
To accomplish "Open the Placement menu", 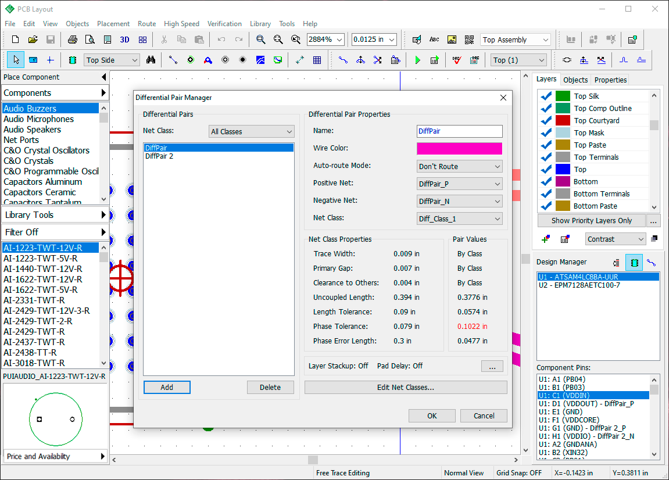I will pyautogui.click(x=113, y=24).
